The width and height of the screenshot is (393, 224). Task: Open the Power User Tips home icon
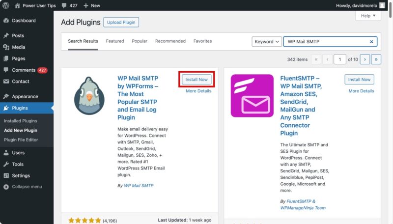[x=17, y=5]
